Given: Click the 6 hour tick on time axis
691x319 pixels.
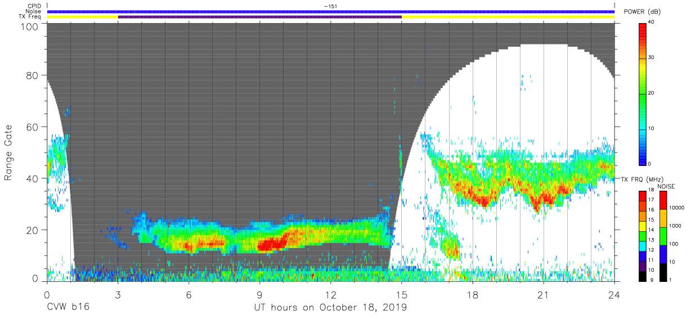Looking at the screenshot, I should click(x=189, y=295).
